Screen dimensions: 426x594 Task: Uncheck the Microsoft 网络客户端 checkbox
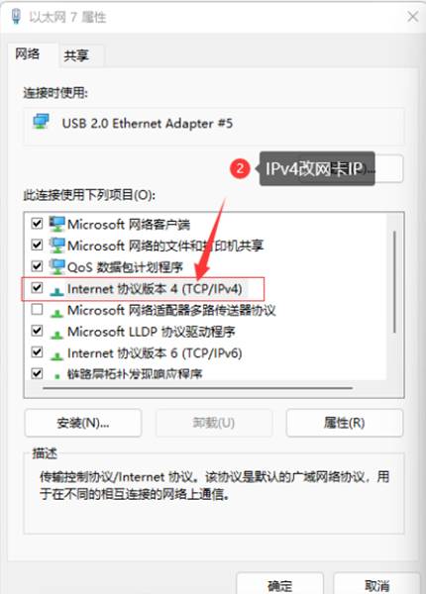[37, 223]
